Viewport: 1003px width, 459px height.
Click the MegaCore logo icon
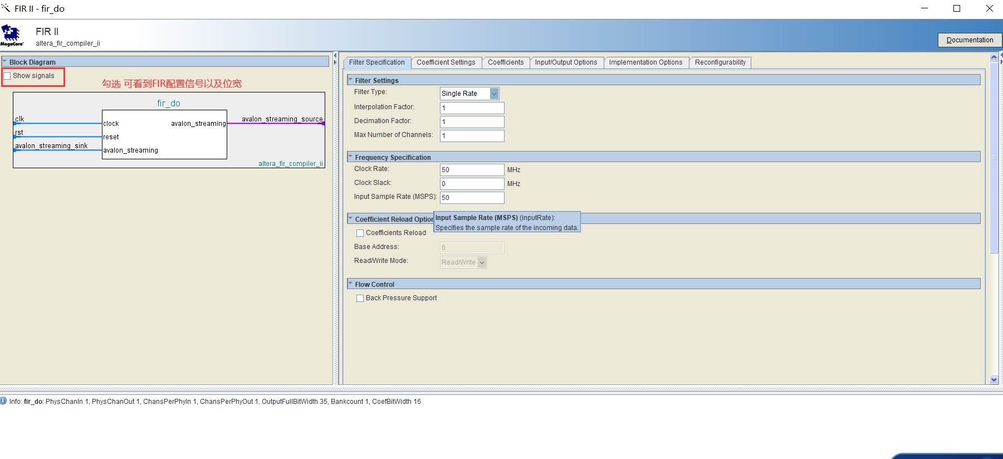12,35
